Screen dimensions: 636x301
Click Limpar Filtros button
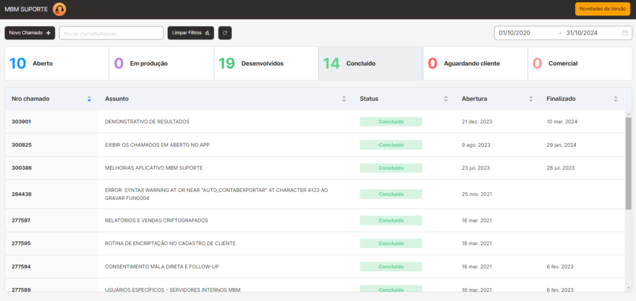191,33
